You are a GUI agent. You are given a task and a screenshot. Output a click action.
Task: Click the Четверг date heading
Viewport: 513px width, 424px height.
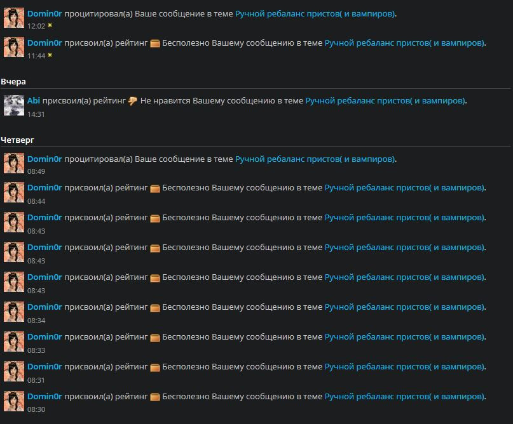tap(17, 140)
